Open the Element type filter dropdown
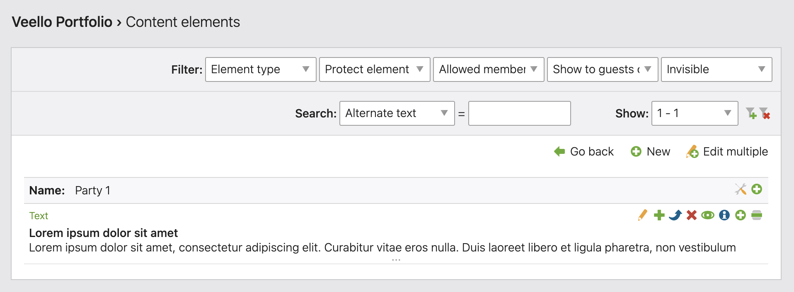 (261, 69)
